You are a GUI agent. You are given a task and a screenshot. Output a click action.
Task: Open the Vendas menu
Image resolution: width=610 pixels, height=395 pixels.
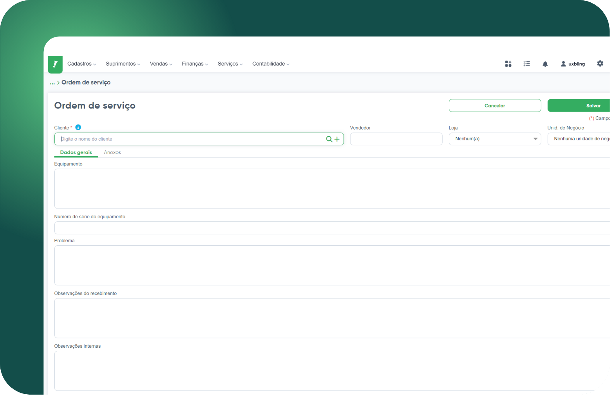pyautogui.click(x=161, y=64)
